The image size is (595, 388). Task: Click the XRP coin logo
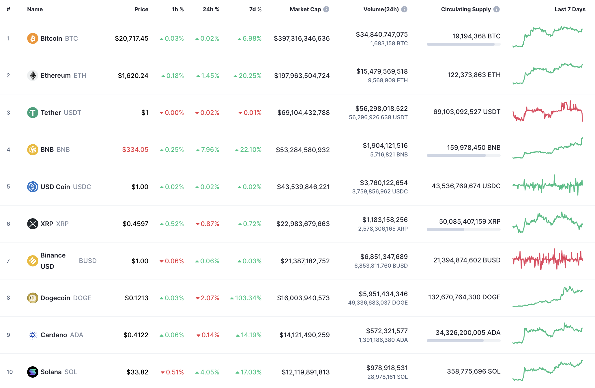(x=33, y=223)
